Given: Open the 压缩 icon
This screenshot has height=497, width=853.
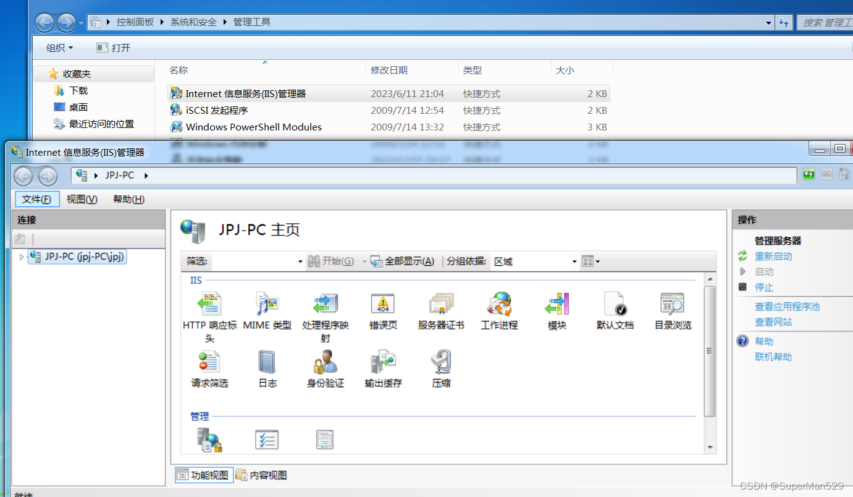Looking at the screenshot, I should point(441,362).
